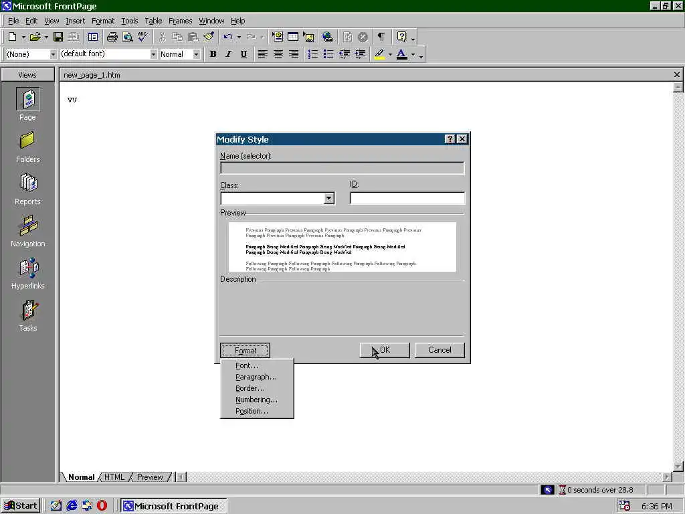
Task: Apply the yellow Highlight Color swatch
Action: pyautogui.click(x=379, y=54)
